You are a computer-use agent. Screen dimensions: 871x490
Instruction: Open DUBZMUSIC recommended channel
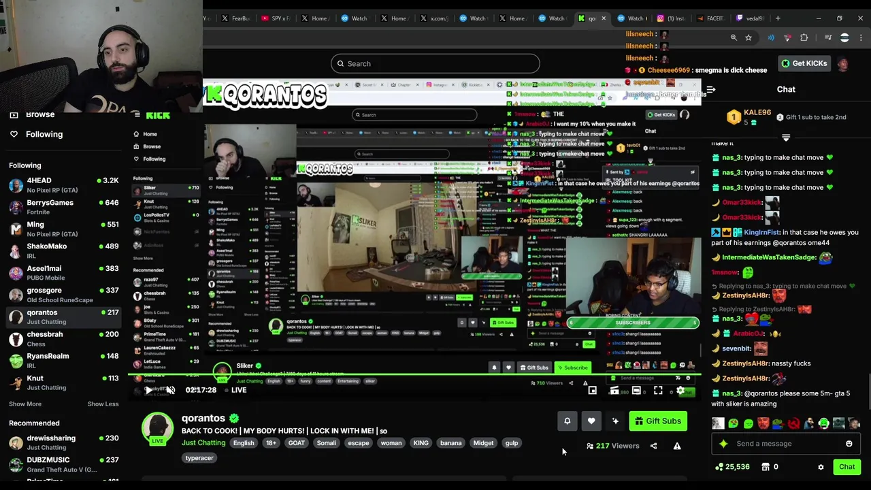coord(63,464)
